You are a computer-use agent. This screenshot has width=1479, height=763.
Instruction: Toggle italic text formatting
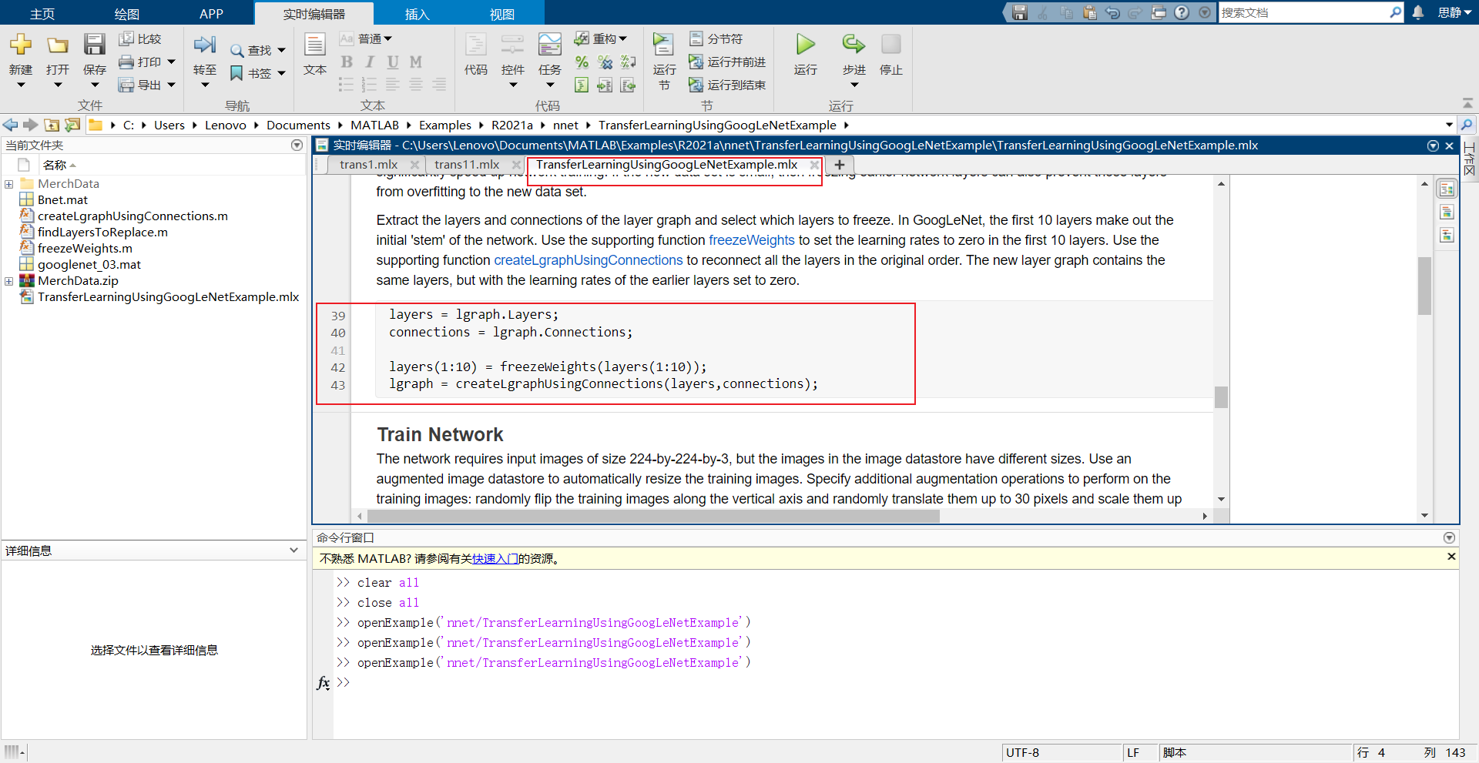point(370,62)
